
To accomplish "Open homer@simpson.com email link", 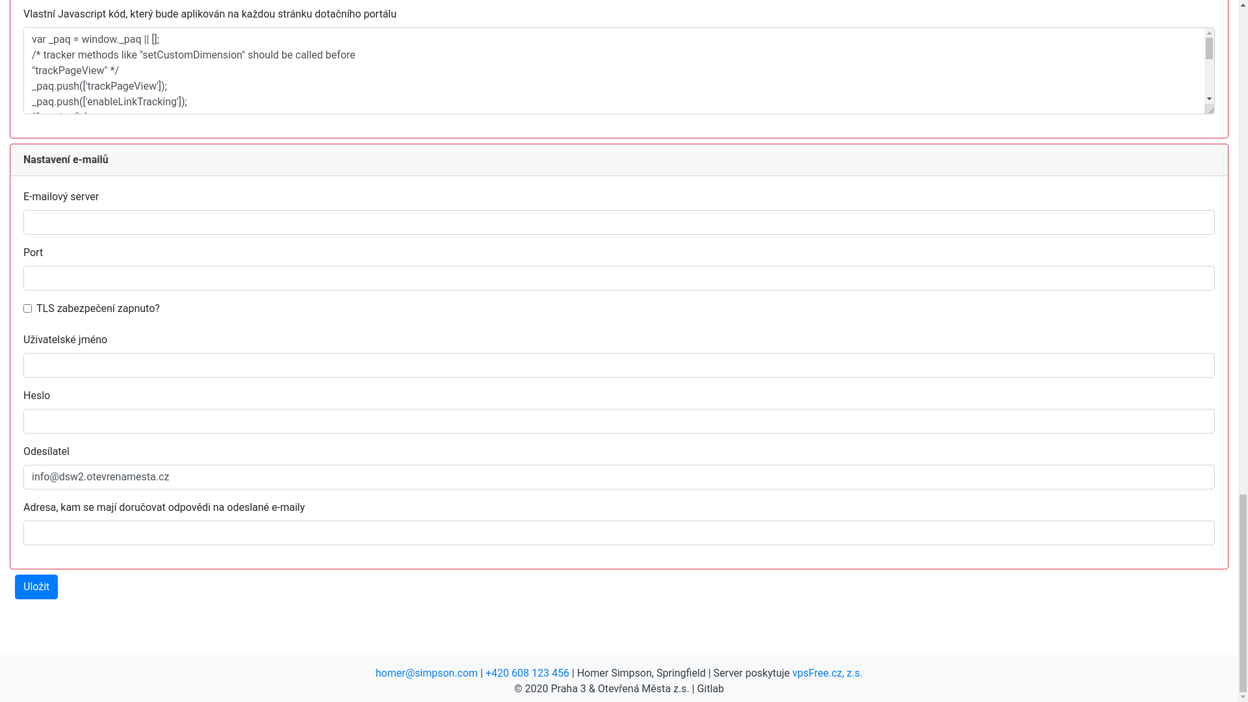I will 426,673.
